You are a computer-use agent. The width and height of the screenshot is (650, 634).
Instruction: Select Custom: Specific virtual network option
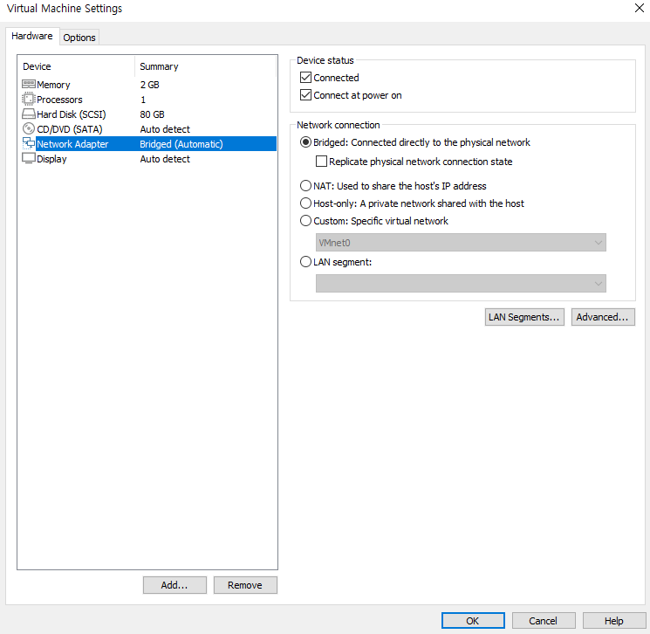[305, 221]
